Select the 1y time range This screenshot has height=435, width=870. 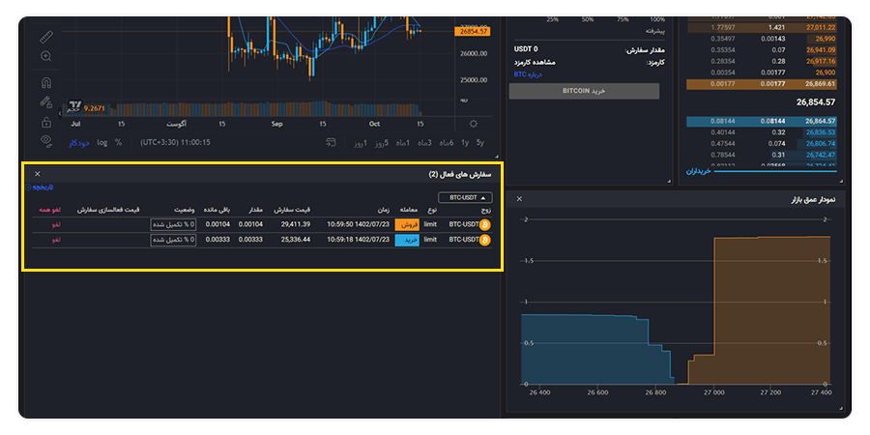click(x=465, y=143)
